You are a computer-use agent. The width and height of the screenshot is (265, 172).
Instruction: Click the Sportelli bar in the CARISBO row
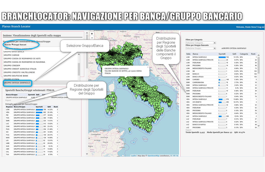click(222, 80)
